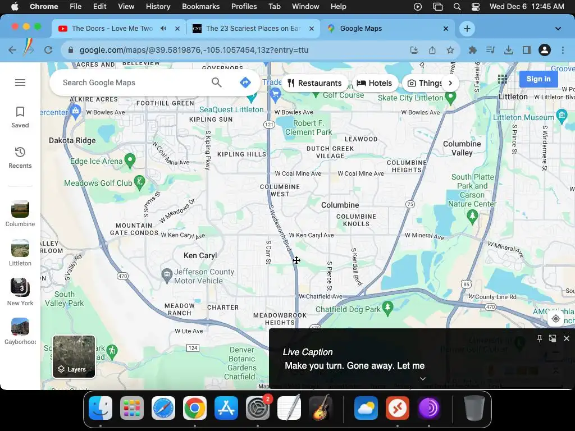Expand Live Caption with chevron
The height and width of the screenshot is (431, 575).
[422, 379]
